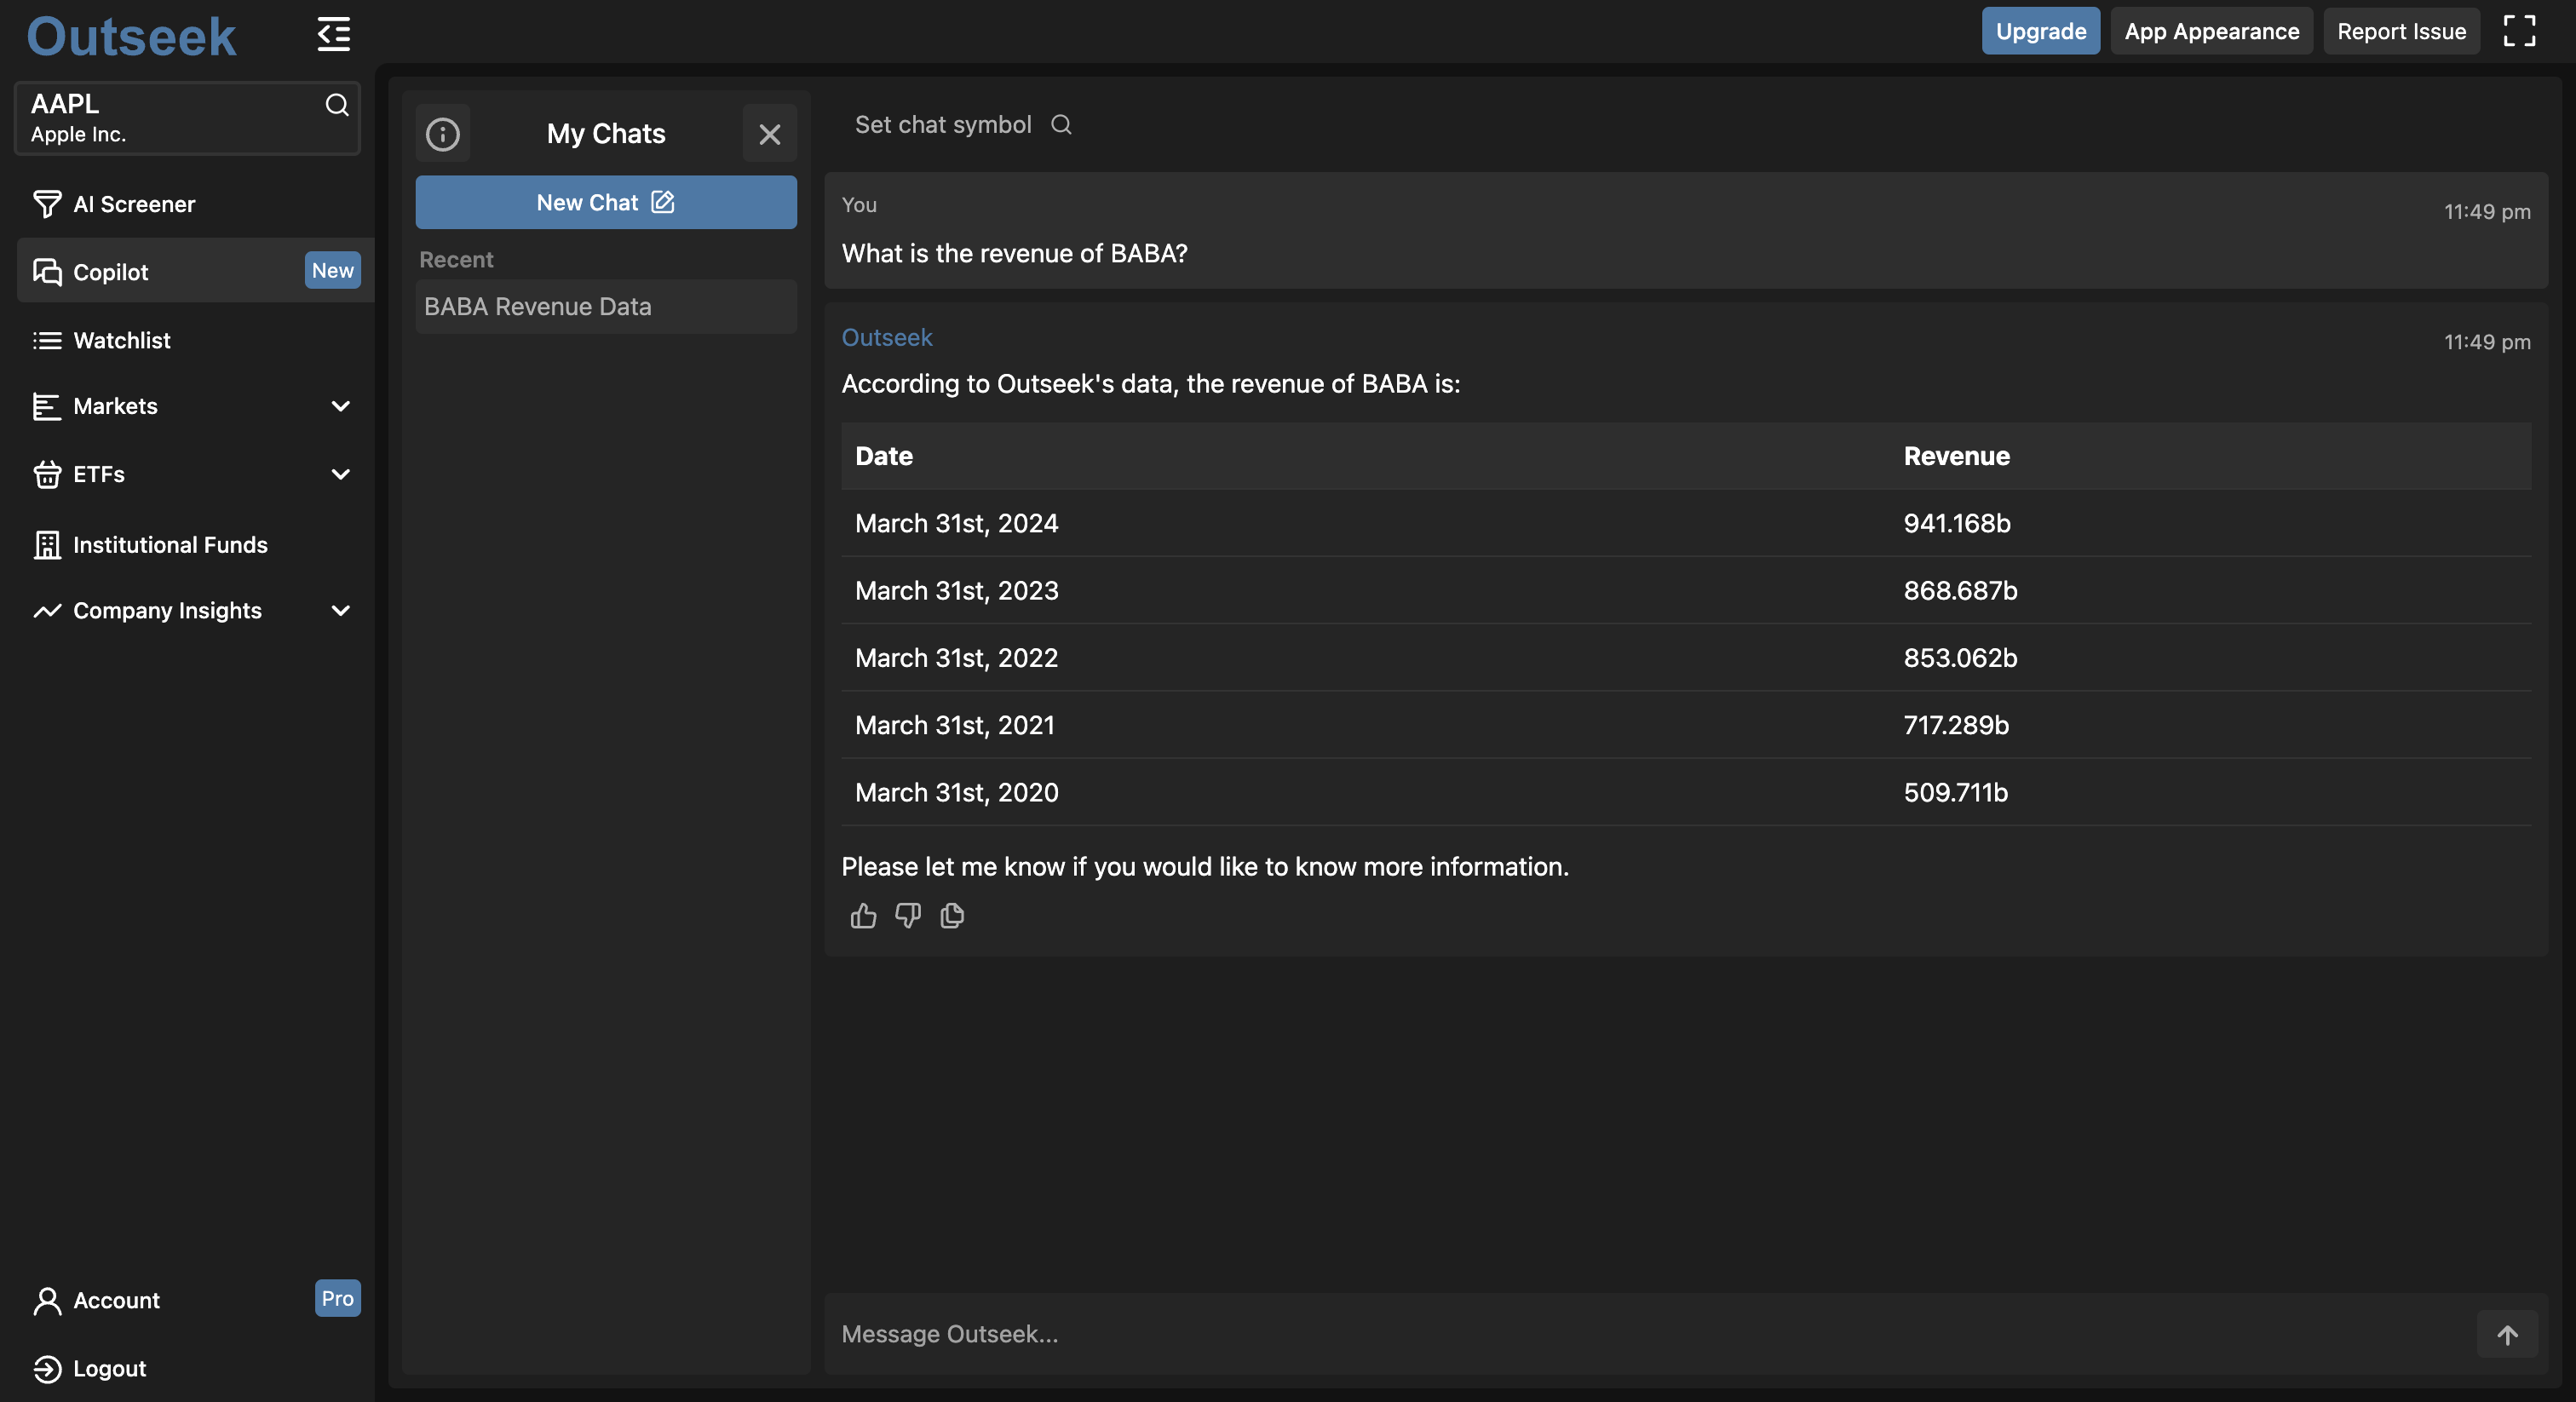Click the Set chat symbol search
Image resolution: width=2576 pixels, height=1402 pixels.
[1061, 125]
